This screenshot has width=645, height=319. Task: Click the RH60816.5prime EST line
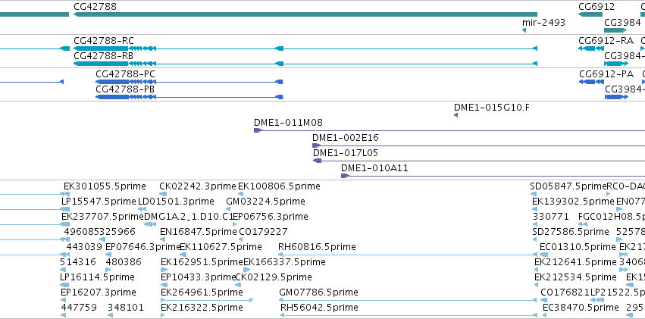pos(408,255)
